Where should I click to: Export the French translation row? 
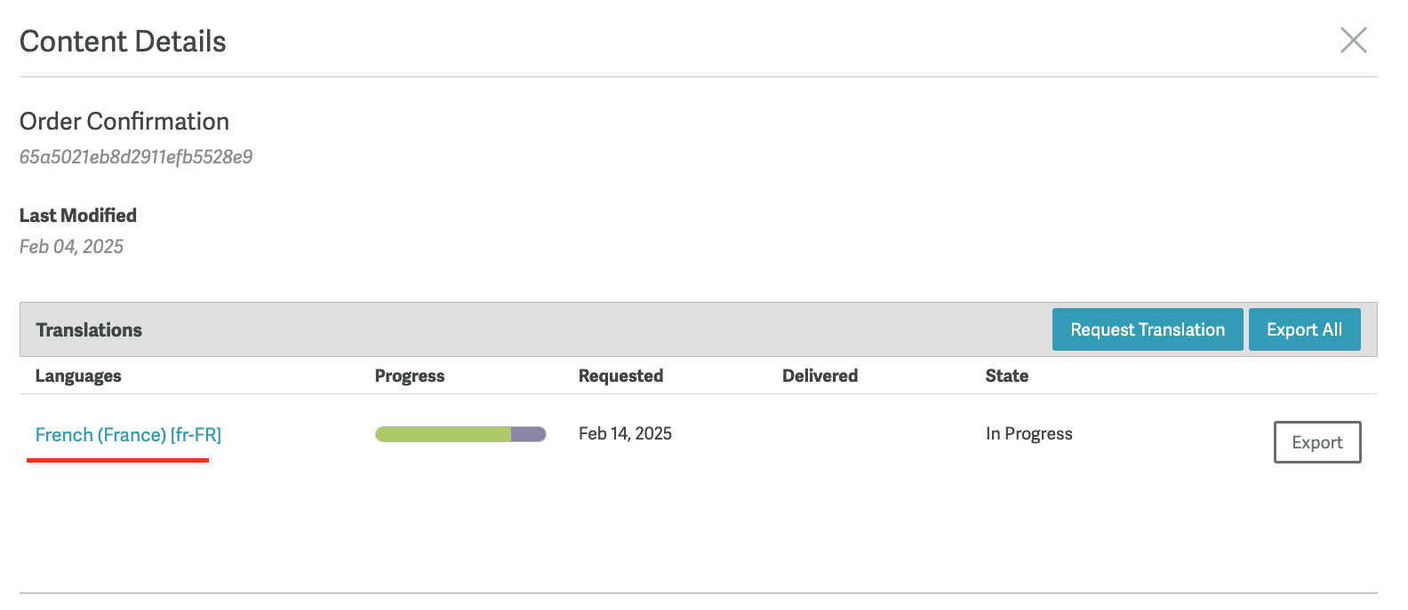coord(1317,442)
